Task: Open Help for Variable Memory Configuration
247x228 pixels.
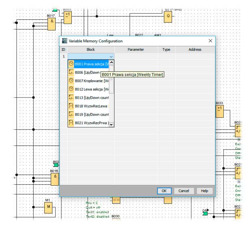Action: point(204,191)
